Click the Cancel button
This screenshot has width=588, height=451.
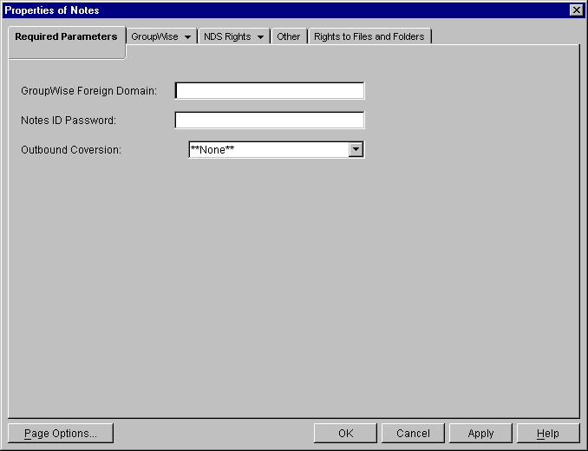pos(413,434)
